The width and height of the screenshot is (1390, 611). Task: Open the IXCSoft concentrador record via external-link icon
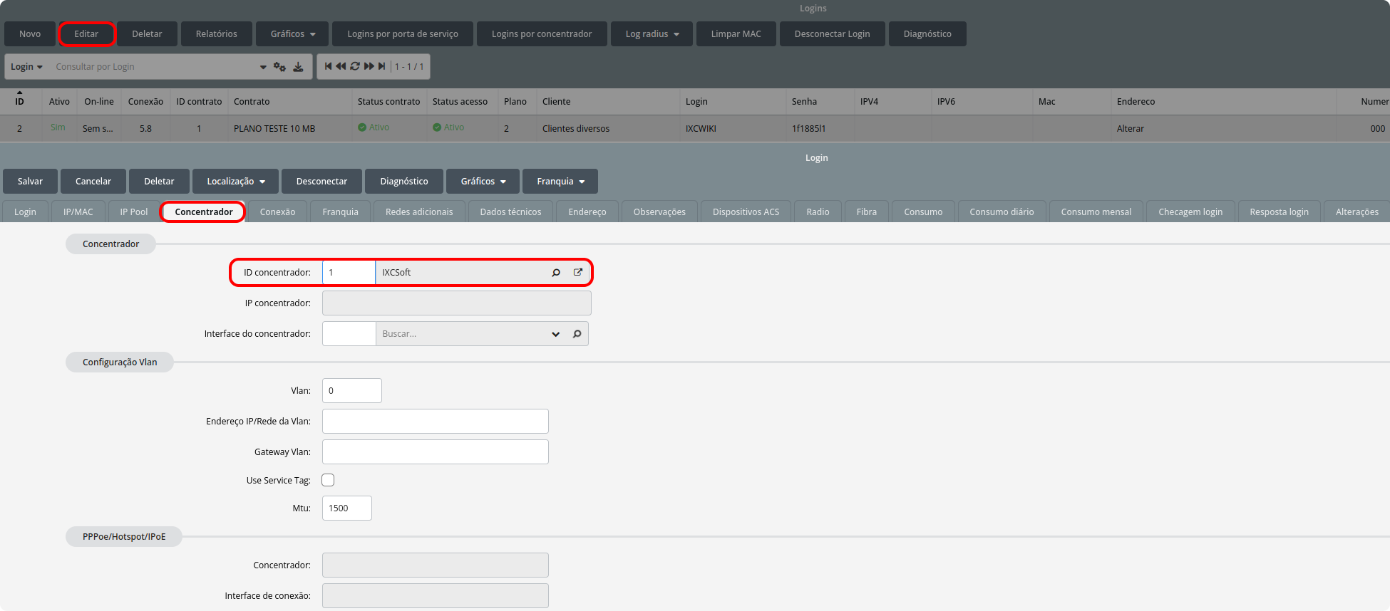(x=578, y=272)
